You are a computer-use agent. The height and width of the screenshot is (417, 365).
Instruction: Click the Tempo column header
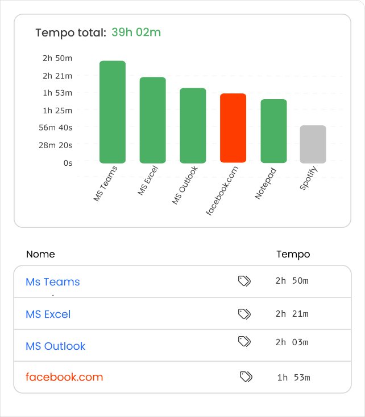293,254
